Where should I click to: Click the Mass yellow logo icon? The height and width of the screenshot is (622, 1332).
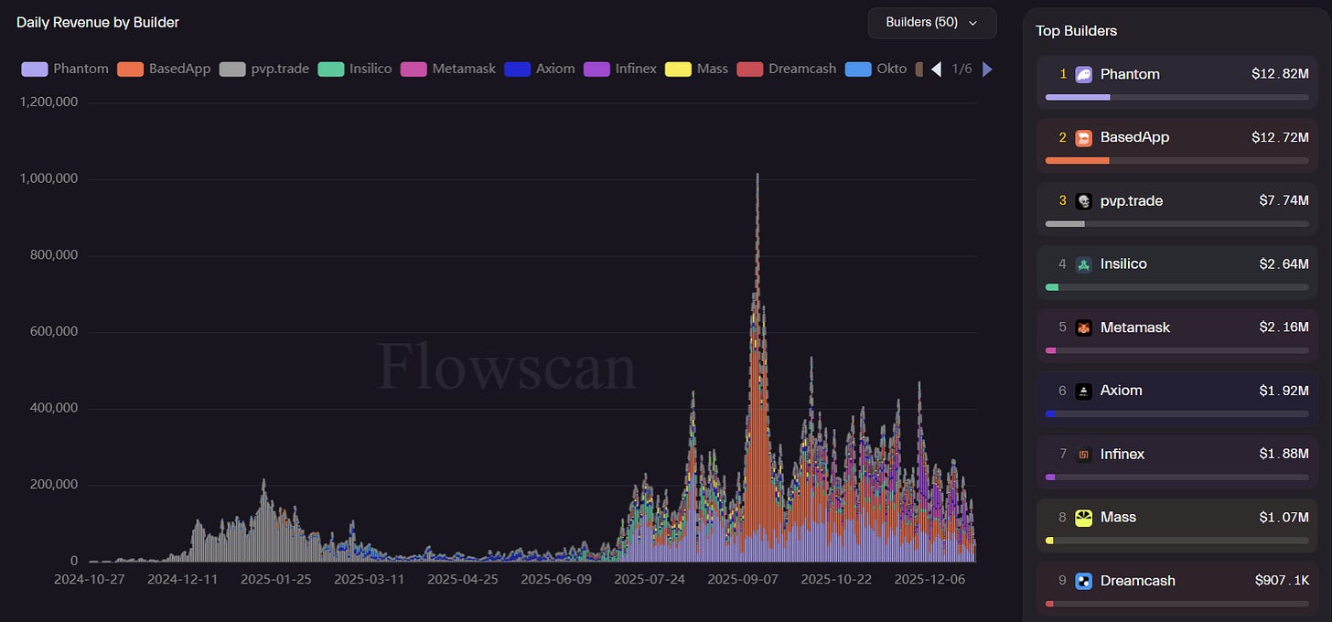1083,518
